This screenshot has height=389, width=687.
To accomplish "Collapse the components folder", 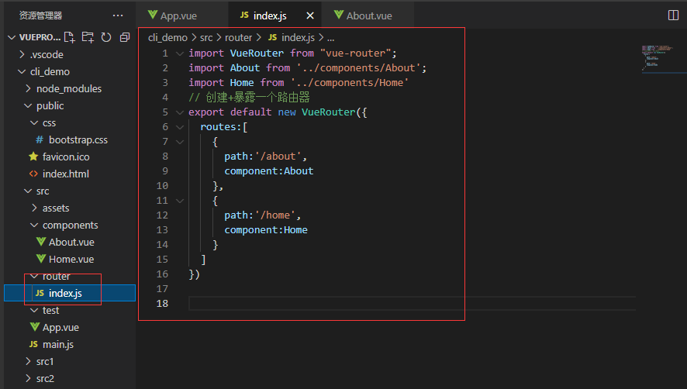I will click(x=34, y=225).
